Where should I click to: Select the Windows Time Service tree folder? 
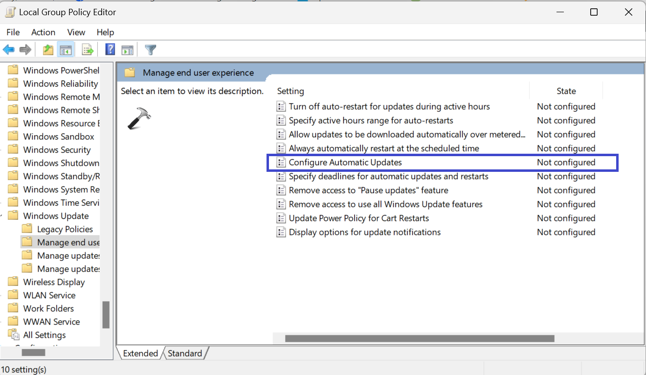tap(61, 203)
